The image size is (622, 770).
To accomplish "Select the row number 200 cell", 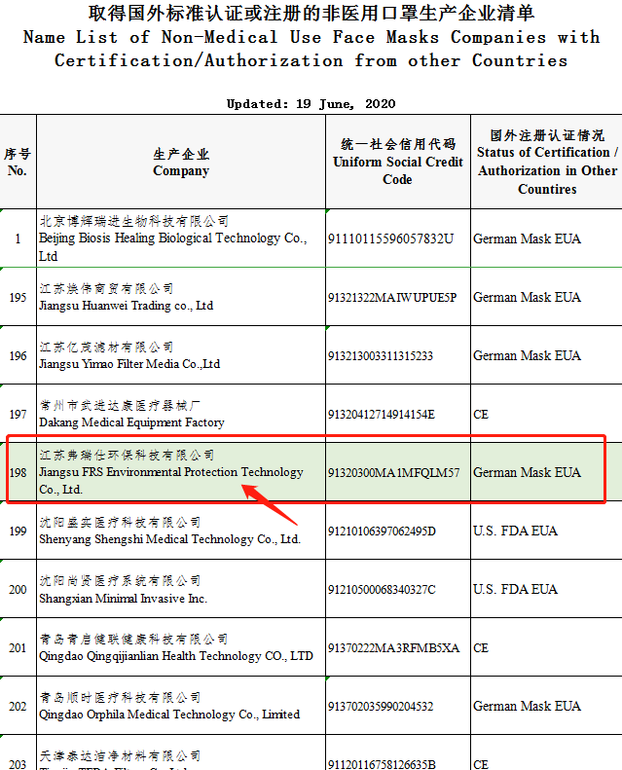I will 18,590.
